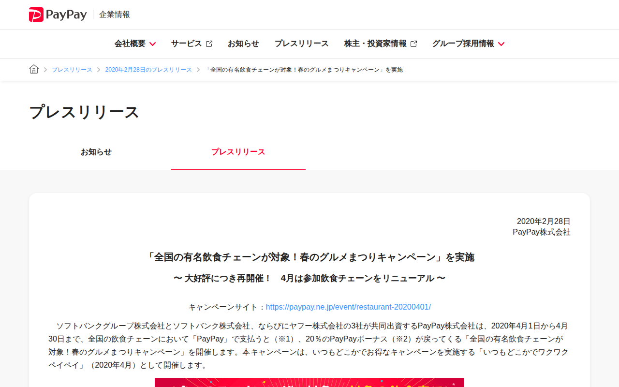This screenshot has width=619, height=387.
Task: Click 企業情報 header text
Action: pos(115,15)
